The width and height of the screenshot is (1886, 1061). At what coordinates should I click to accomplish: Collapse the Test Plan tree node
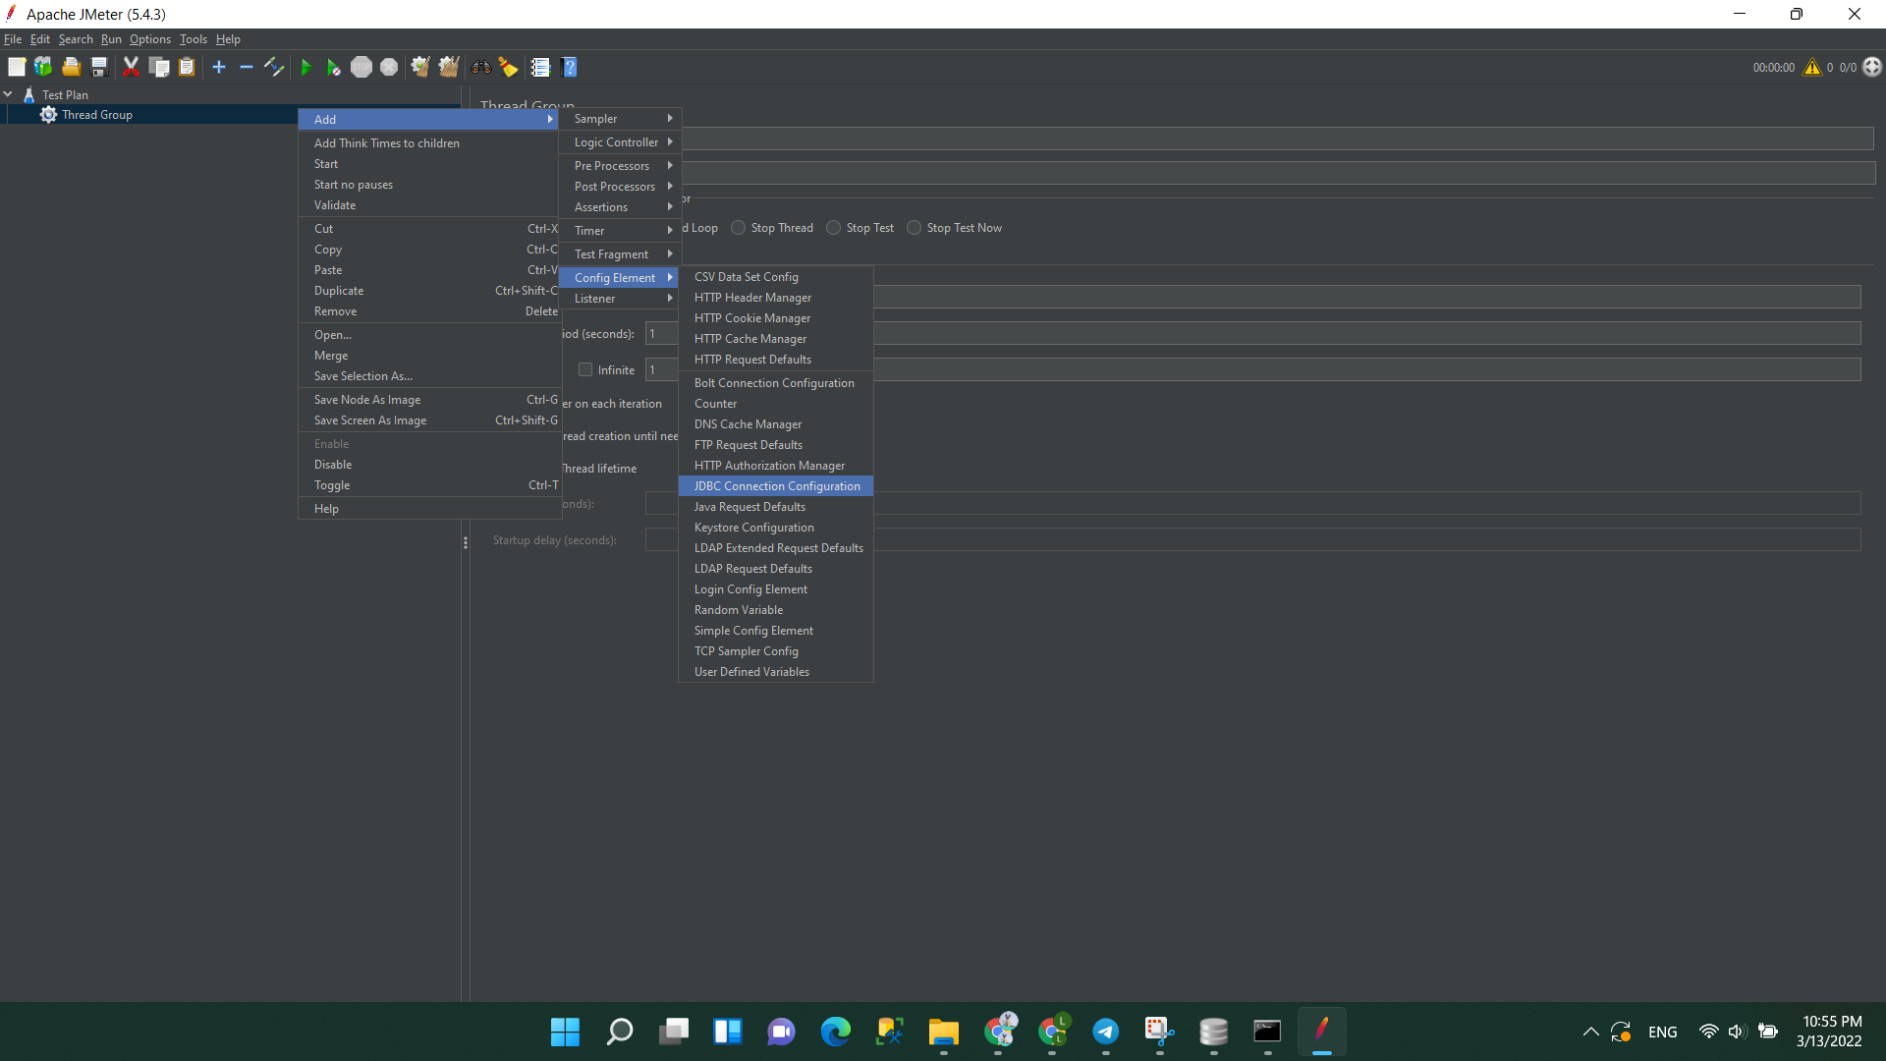tap(8, 94)
